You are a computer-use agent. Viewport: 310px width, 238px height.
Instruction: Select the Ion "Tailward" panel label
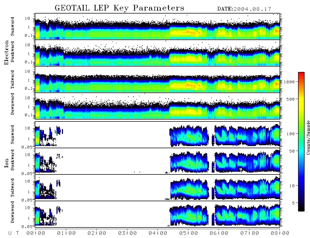(12, 188)
